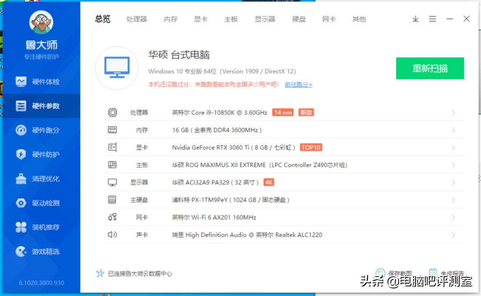
Task: Launch 驱动检测 driver detection
Action: [x=39, y=203]
